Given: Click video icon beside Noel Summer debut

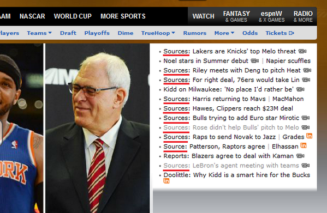Looking at the screenshot, I should [x=254, y=60].
